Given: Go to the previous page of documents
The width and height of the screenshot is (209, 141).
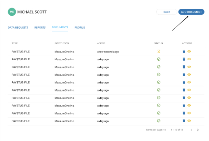Looking at the screenshot, I should click(x=192, y=130).
